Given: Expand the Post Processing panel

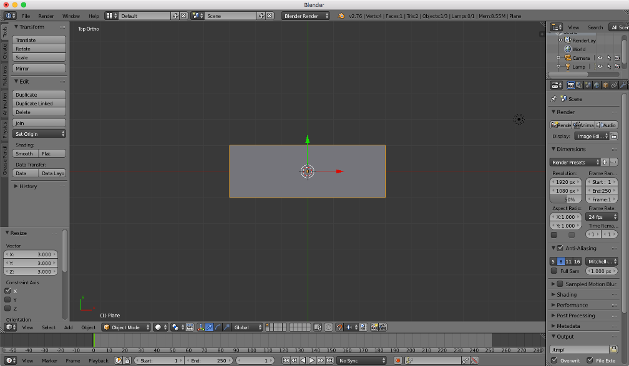Looking at the screenshot, I should pos(575,315).
